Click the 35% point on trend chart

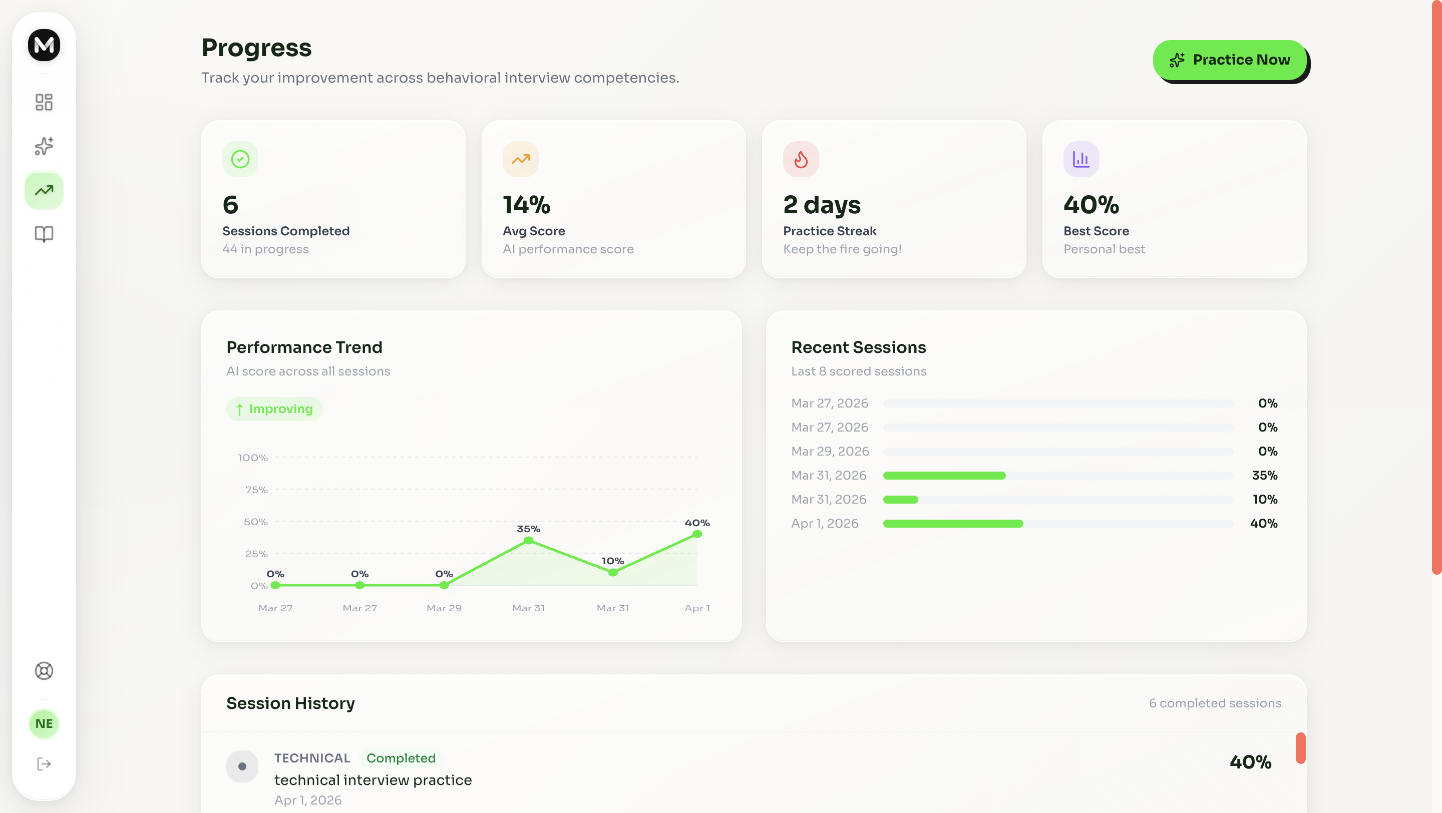pyautogui.click(x=528, y=541)
